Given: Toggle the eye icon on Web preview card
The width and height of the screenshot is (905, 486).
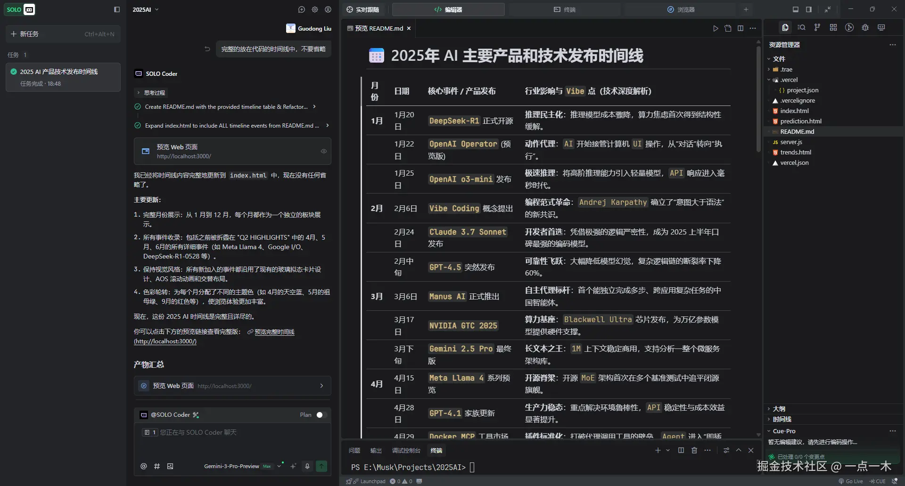Looking at the screenshot, I should [x=324, y=151].
